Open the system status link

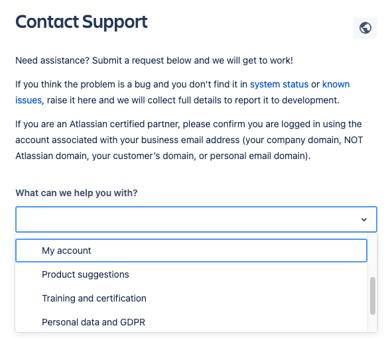279,84
